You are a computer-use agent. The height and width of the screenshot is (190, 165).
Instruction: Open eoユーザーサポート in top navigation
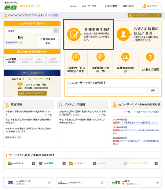click(x=91, y=6)
